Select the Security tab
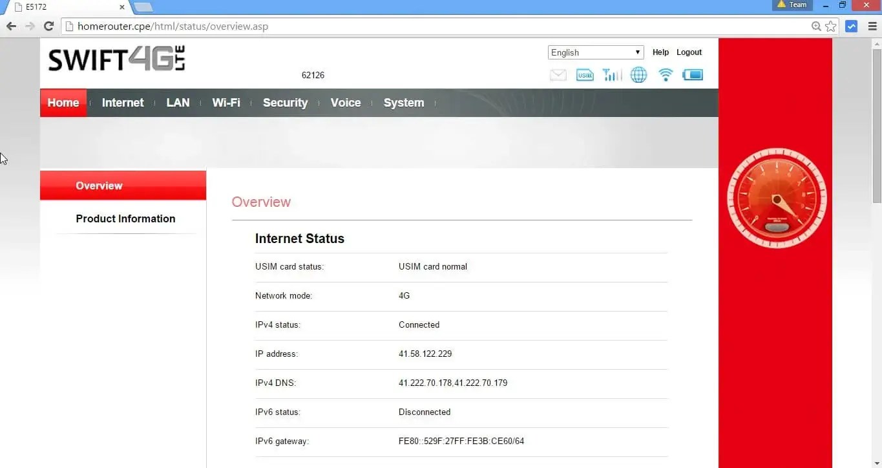This screenshot has height=468, width=882. tap(285, 102)
